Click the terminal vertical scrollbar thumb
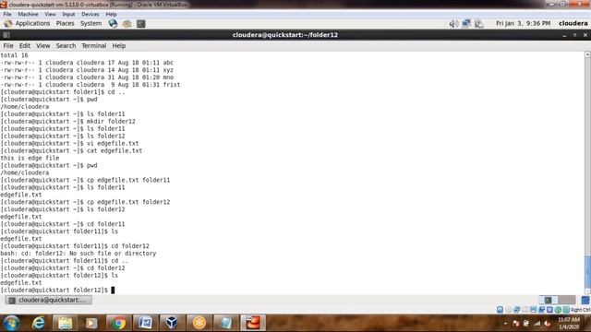Screen dimensions: 591x332 587,271
